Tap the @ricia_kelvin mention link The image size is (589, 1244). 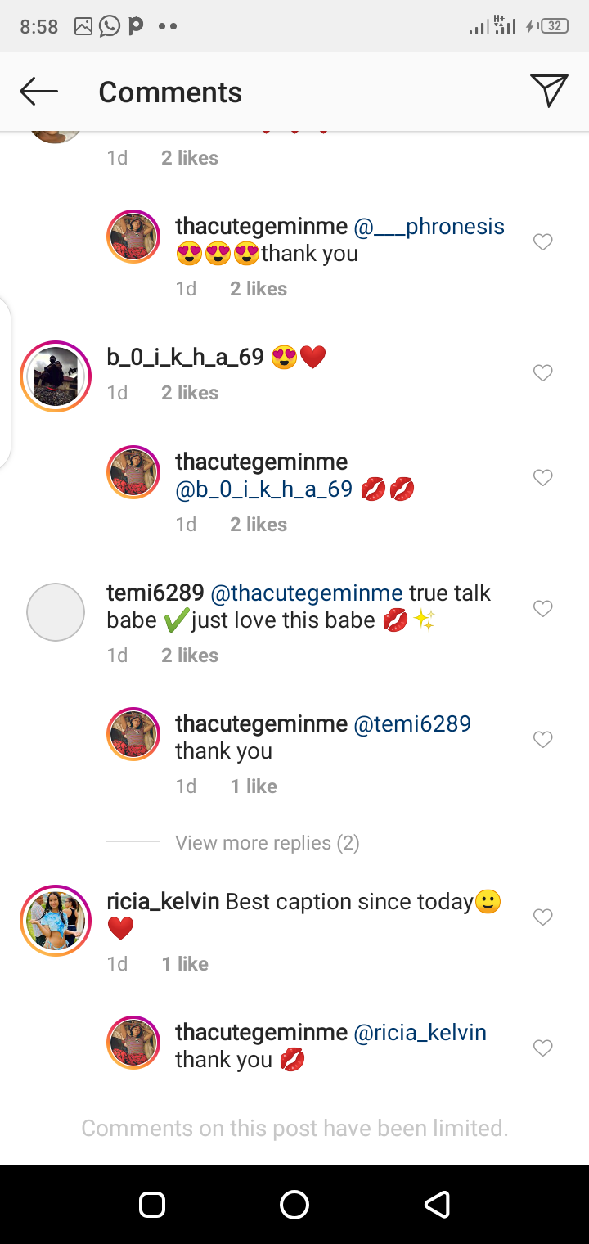(420, 1033)
